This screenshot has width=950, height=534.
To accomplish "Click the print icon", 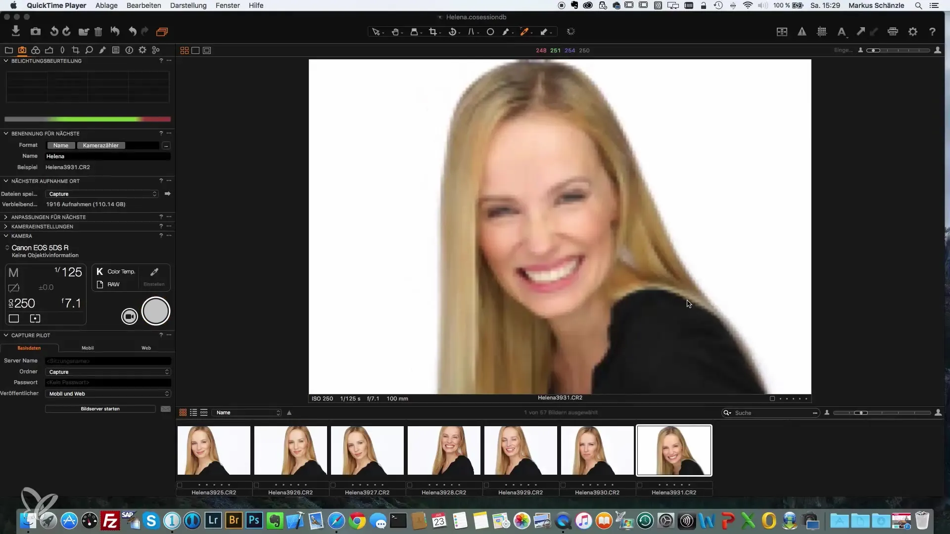I will (893, 32).
